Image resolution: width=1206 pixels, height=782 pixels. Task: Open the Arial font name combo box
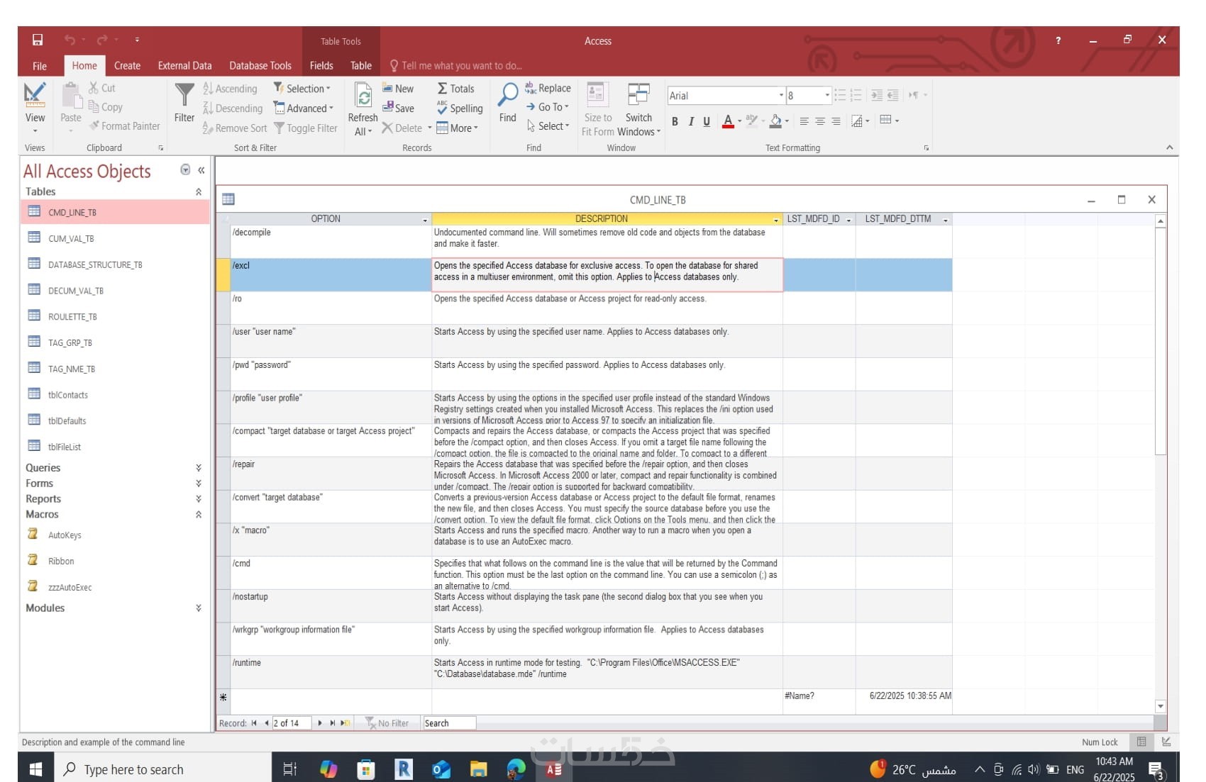(726, 95)
